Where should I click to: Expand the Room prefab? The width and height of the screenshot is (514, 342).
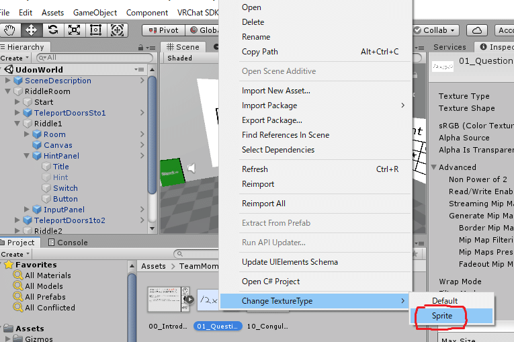coord(27,134)
